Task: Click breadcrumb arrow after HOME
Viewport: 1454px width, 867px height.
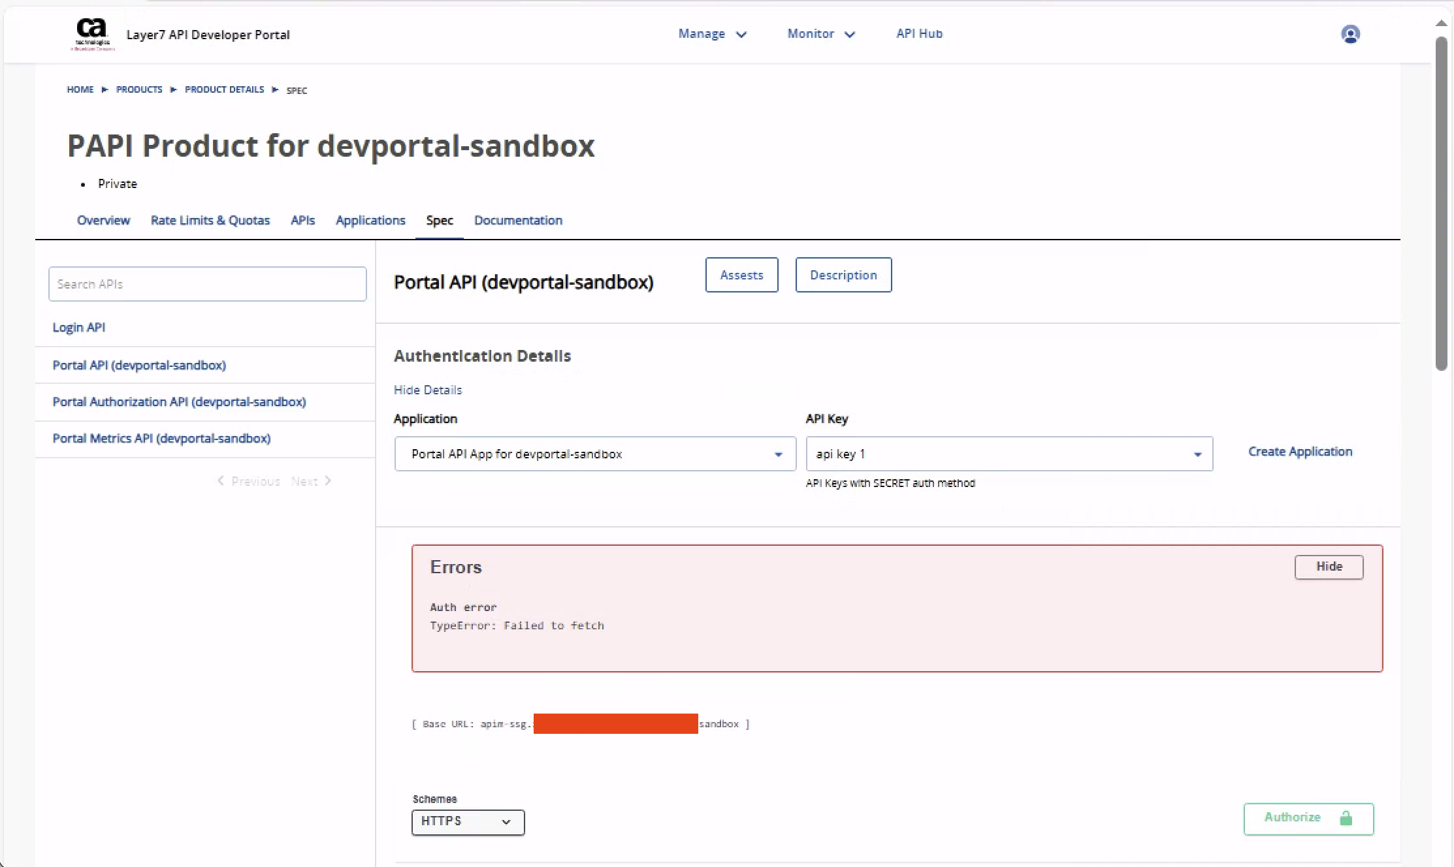Action: (105, 89)
